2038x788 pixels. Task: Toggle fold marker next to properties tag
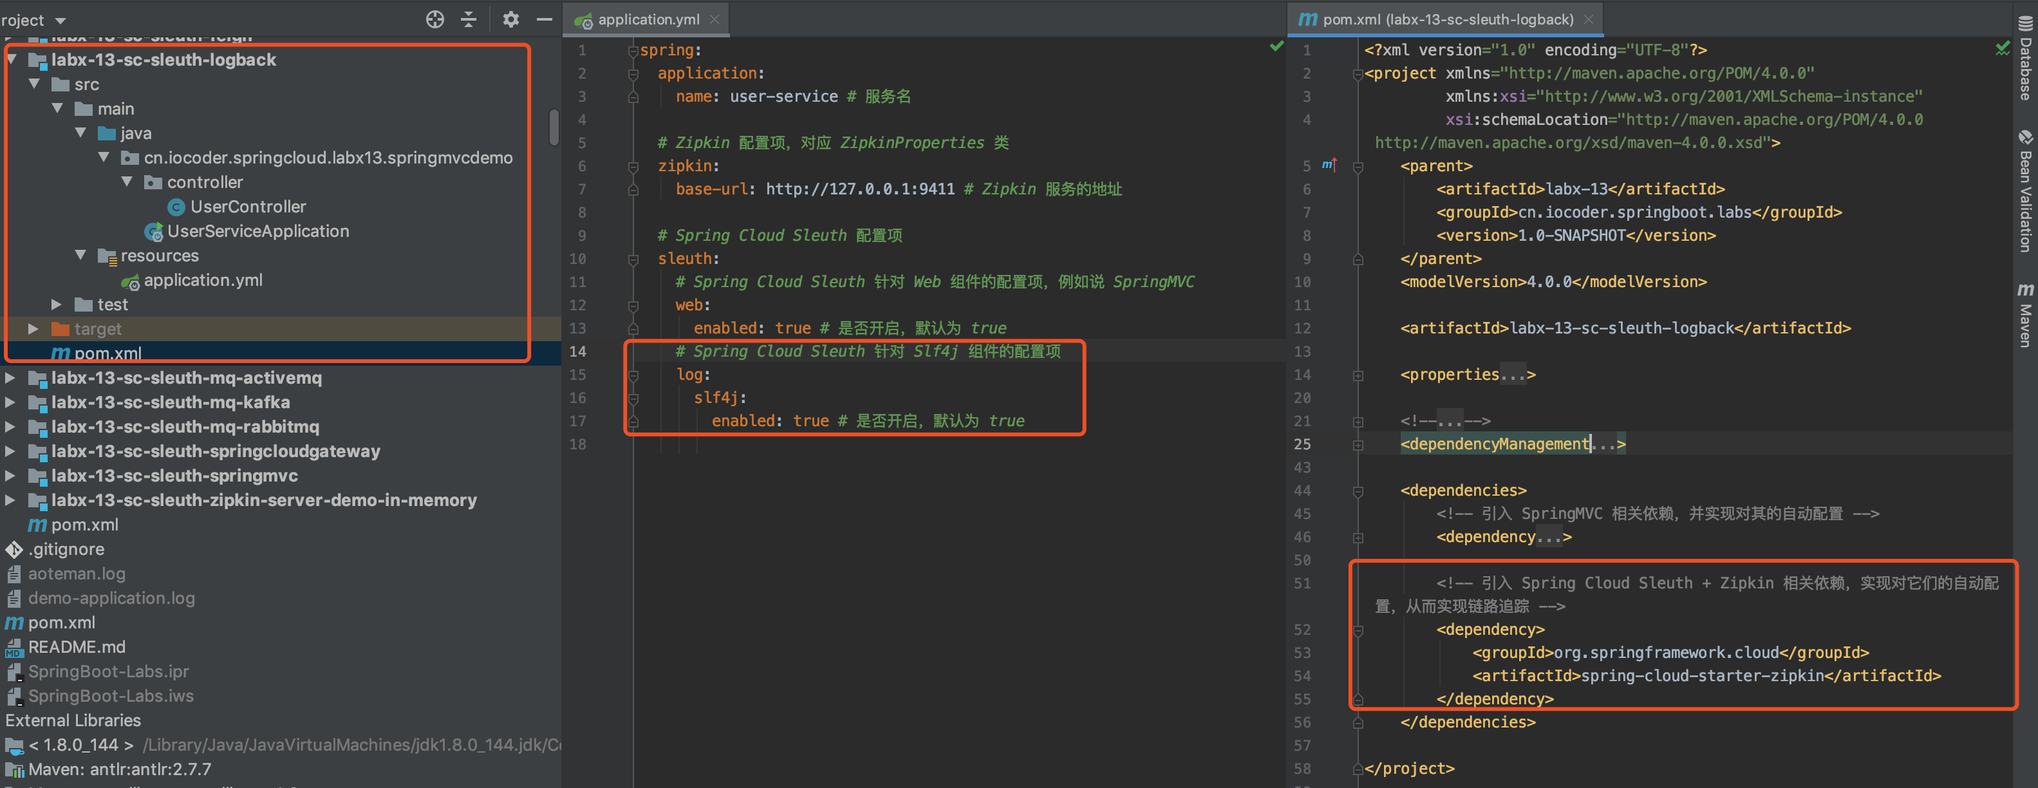click(1358, 375)
